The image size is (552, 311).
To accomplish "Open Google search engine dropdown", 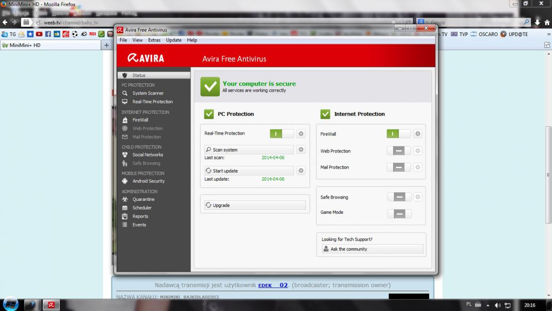I will [x=423, y=22].
